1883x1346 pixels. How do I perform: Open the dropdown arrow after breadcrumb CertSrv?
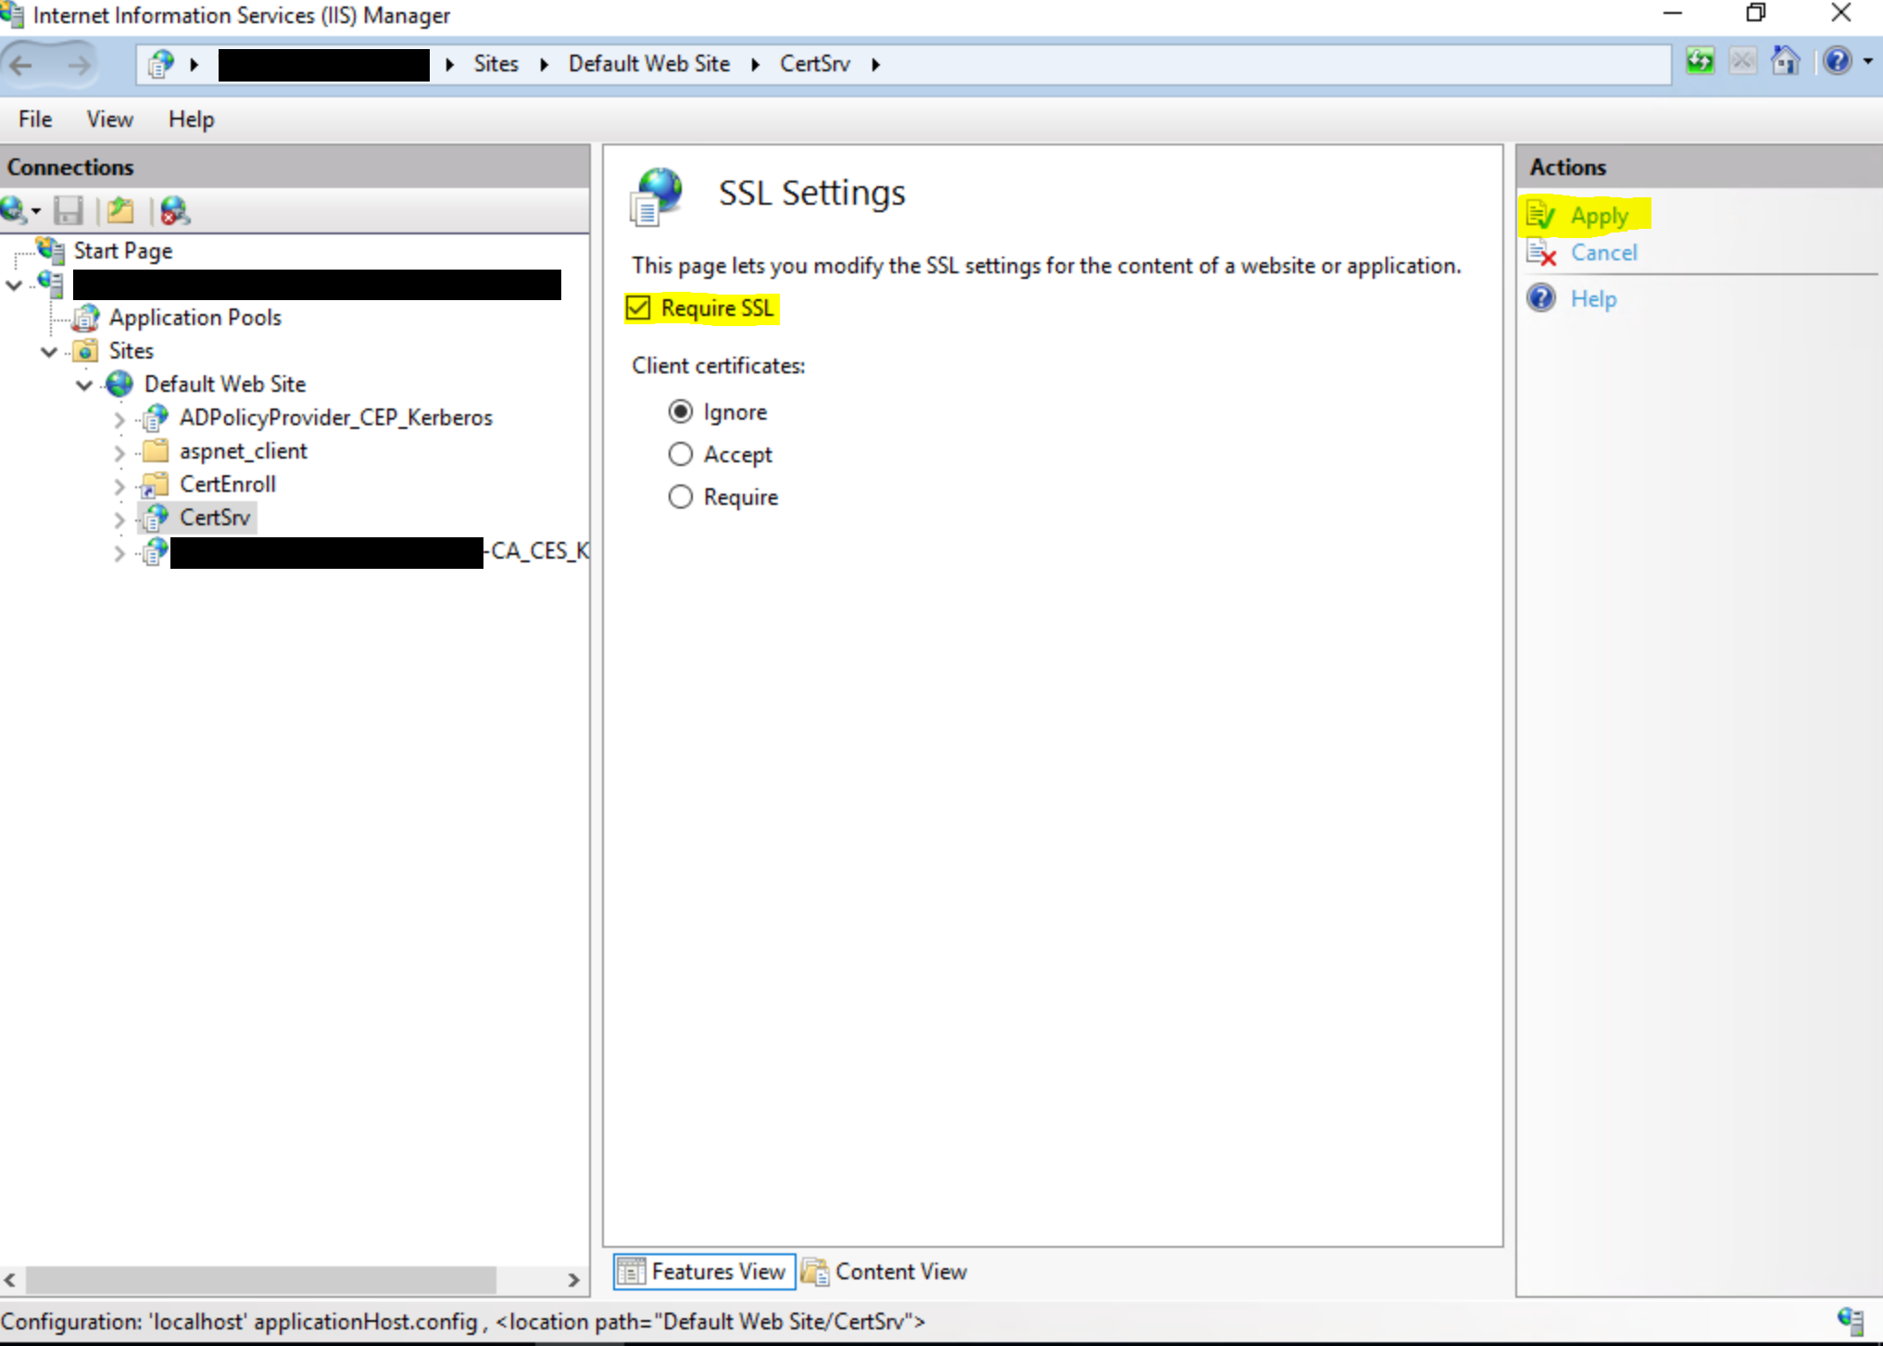tap(875, 64)
